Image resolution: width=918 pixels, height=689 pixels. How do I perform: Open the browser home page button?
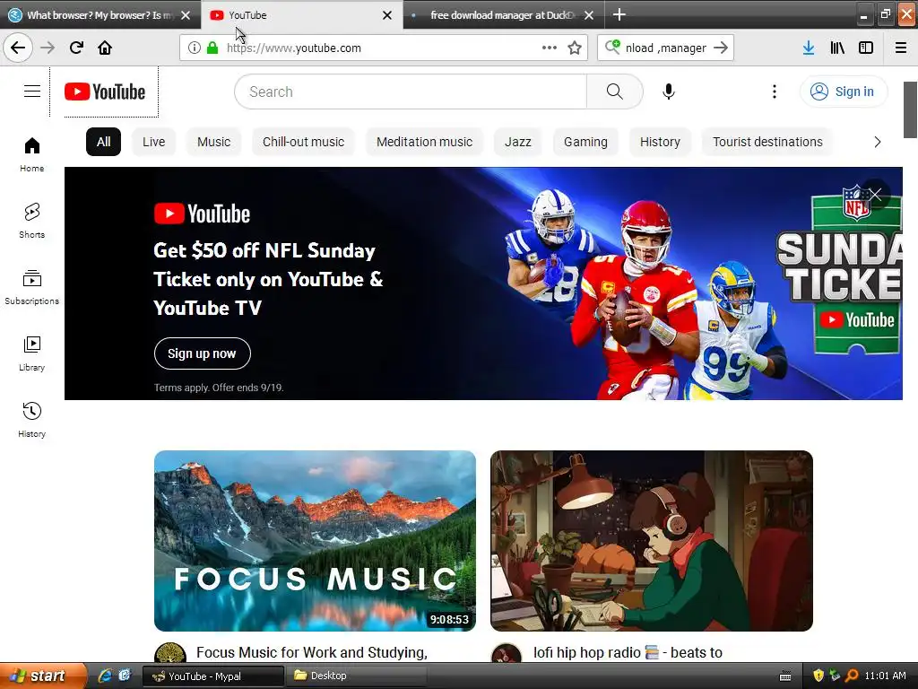(x=105, y=48)
